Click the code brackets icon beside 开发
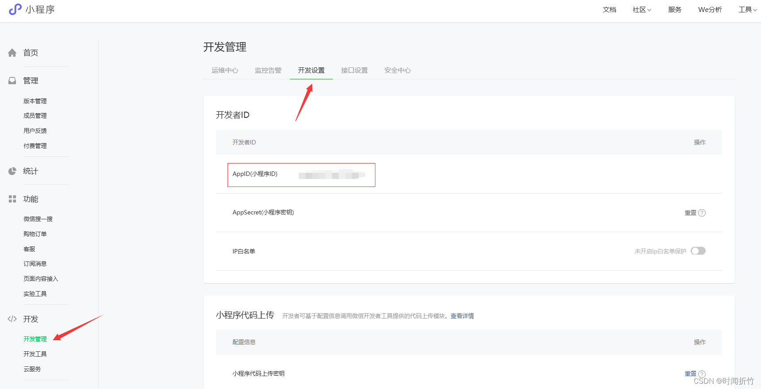761x389 pixels. [x=12, y=319]
